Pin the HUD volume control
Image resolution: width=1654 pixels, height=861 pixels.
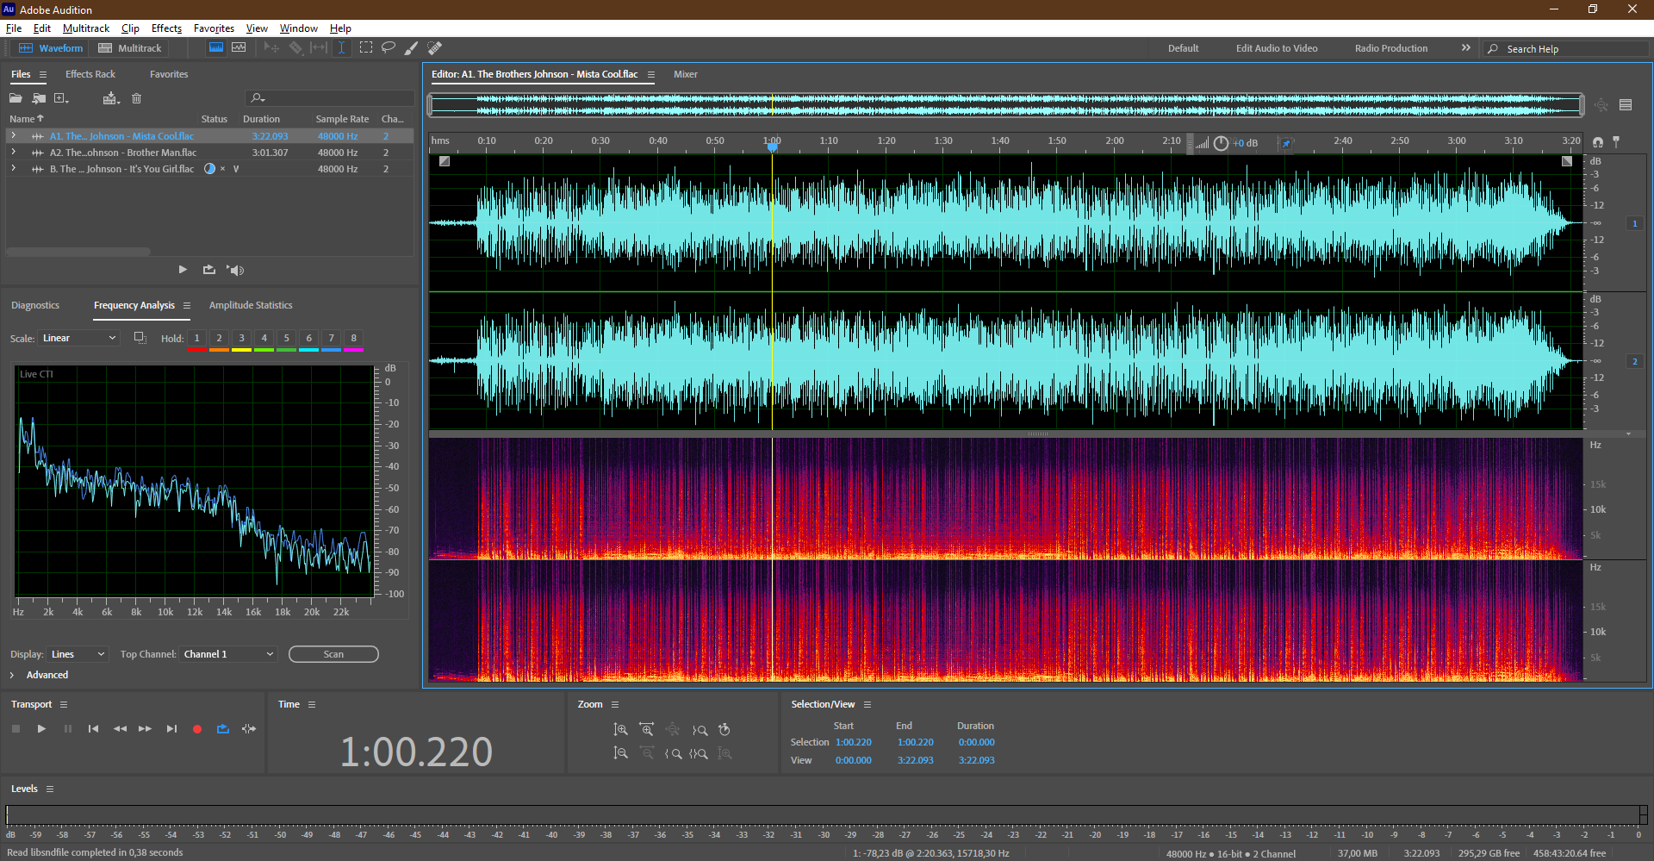click(x=1286, y=143)
